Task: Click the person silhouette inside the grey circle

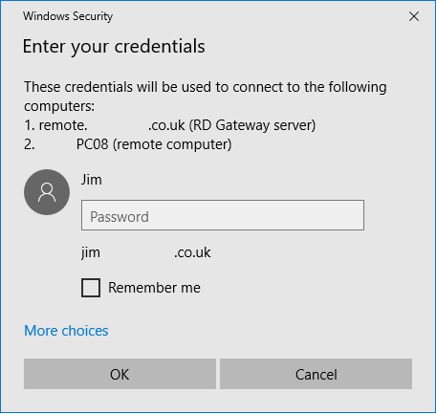Action: tap(47, 192)
